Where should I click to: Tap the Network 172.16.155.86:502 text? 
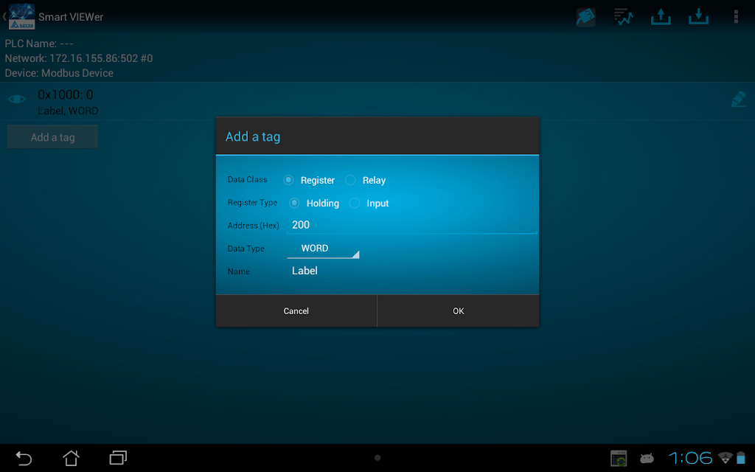pyautogui.click(x=79, y=58)
